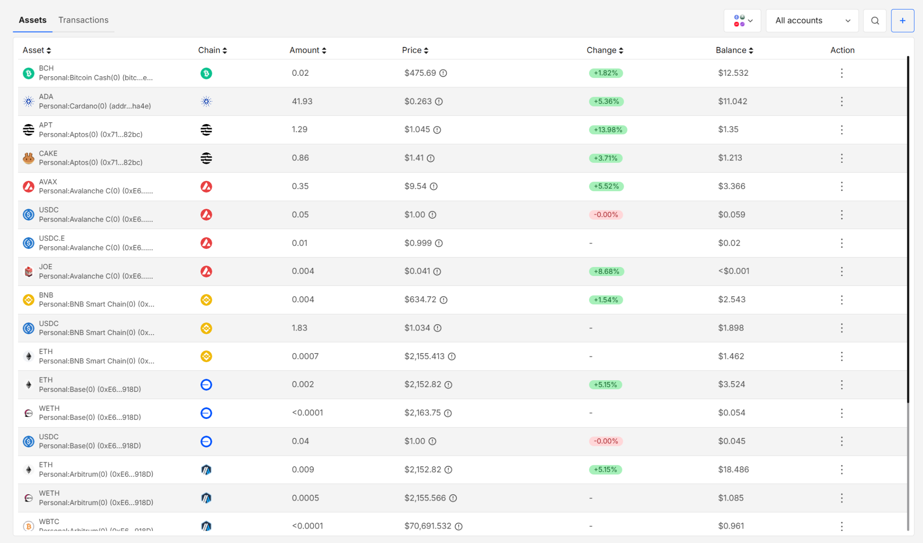Click the plus button to add a wallet
The width and height of the screenshot is (923, 543).
tap(902, 20)
